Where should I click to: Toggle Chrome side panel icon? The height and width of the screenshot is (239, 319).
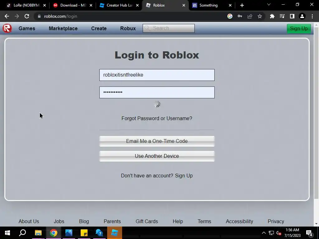292,16
